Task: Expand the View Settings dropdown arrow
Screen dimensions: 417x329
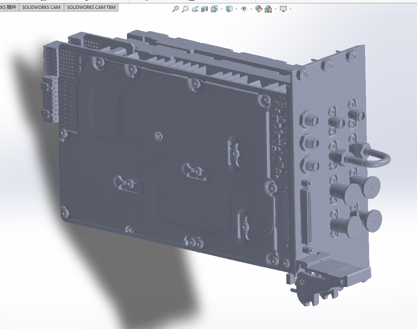Action: (290, 9)
